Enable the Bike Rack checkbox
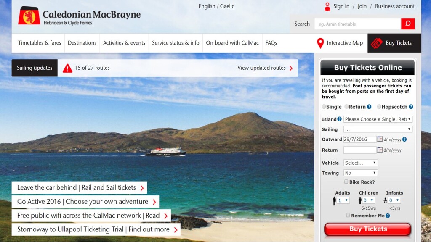 tap(346, 181)
